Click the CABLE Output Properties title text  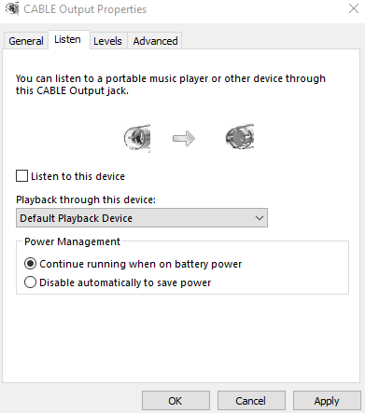point(85,9)
